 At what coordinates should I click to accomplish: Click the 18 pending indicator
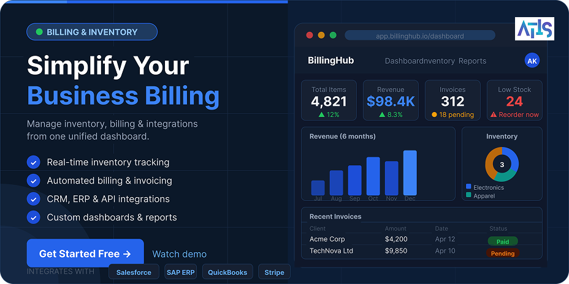tap(453, 114)
